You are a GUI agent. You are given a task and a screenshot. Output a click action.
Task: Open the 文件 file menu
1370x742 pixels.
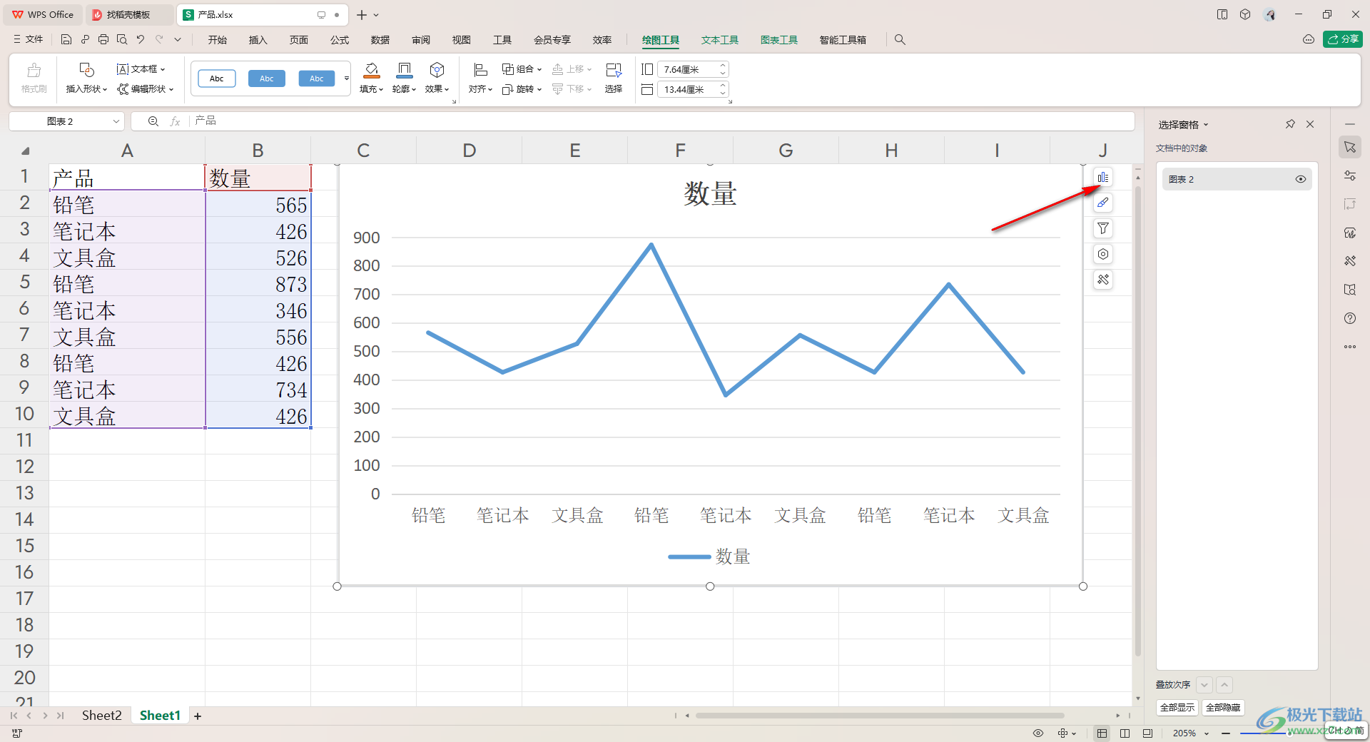29,39
